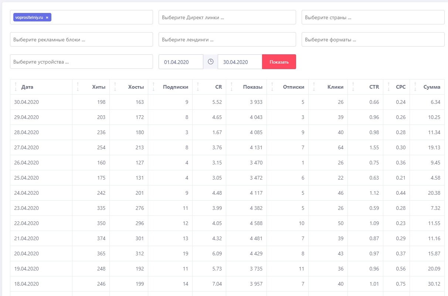Image resolution: width=448 pixels, height=296 pixels.
Task: Remove the voprositelniy.ru tag
Action: [x=47, y=17]
